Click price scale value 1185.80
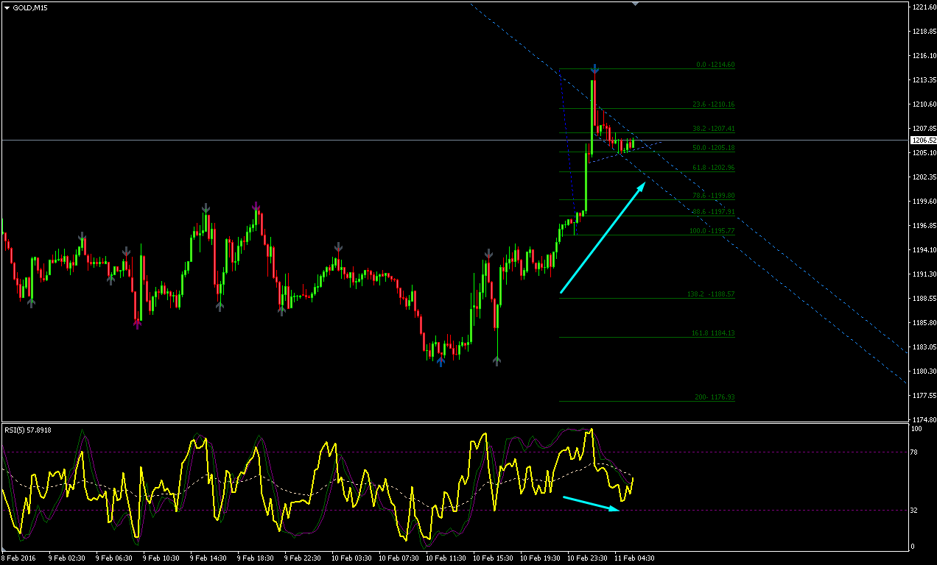The image size is (937, 565). 923,323
